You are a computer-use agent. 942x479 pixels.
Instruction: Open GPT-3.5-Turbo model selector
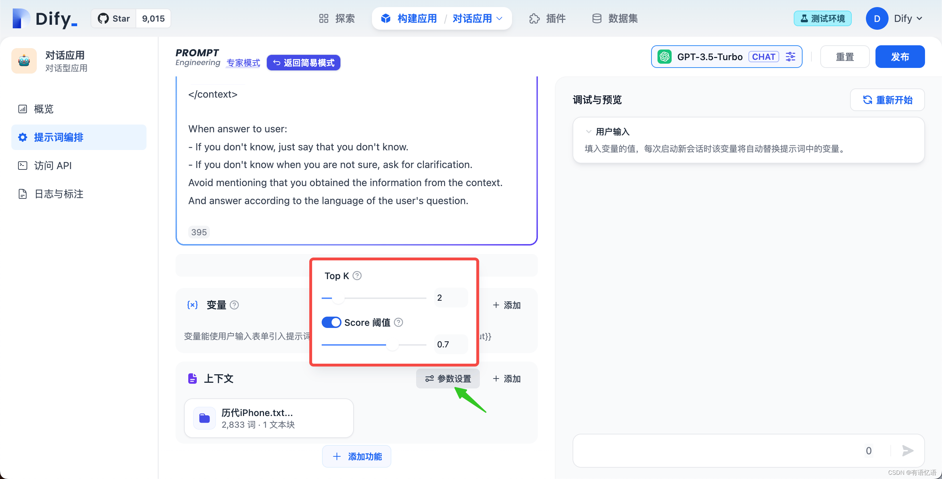pyautogui.click(x=726, y=57)
